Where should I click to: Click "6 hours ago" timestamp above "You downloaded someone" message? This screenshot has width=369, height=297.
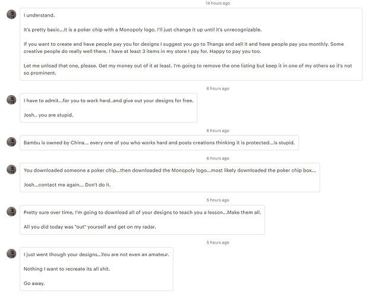coord(217,159)
